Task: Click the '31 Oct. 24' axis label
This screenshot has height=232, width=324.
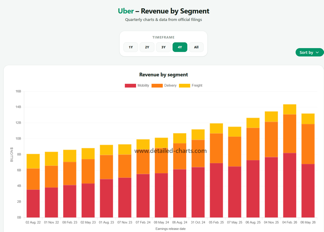Action: [x=198, y=223]
